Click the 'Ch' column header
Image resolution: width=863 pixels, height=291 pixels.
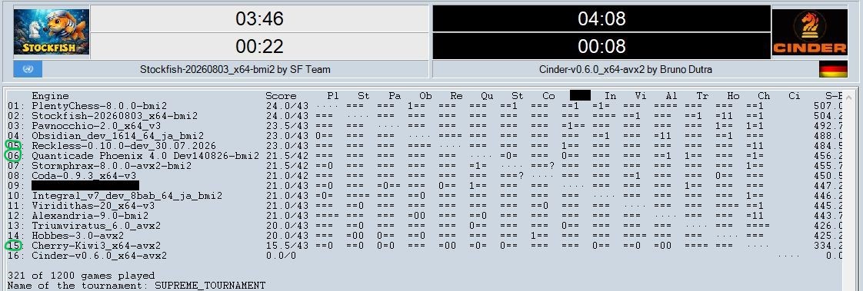(764, 96)
